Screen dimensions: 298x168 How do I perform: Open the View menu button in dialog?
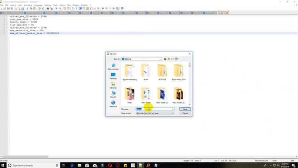(x=176, y=59)
